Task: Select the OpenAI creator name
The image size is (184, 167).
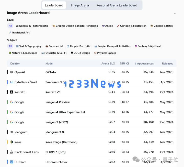Action: tap(20, 72)
